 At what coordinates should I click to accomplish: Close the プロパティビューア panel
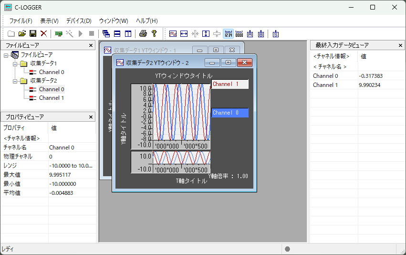coord(91,117)
